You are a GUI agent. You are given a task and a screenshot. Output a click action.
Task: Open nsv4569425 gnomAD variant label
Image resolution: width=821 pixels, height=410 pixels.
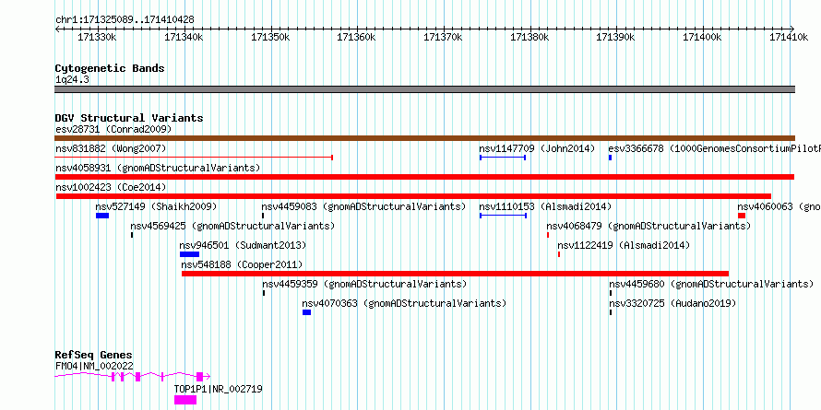click(x=232, y=226)
